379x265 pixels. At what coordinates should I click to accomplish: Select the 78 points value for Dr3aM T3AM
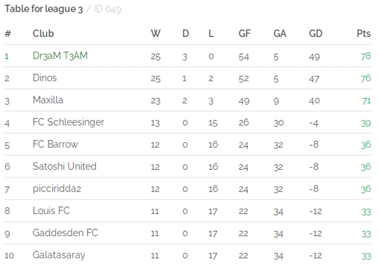point(366,56)
